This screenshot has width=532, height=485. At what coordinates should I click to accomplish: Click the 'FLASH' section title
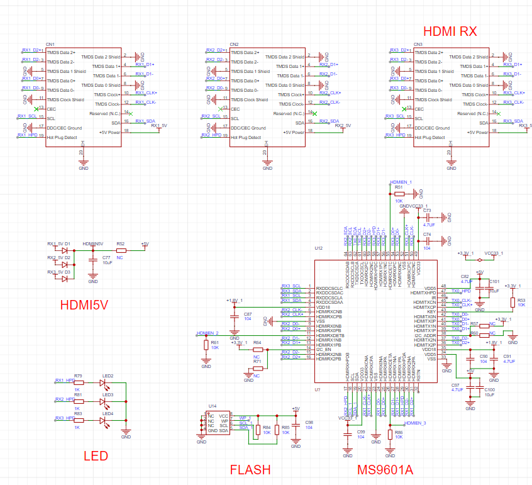tap(250, 470)
